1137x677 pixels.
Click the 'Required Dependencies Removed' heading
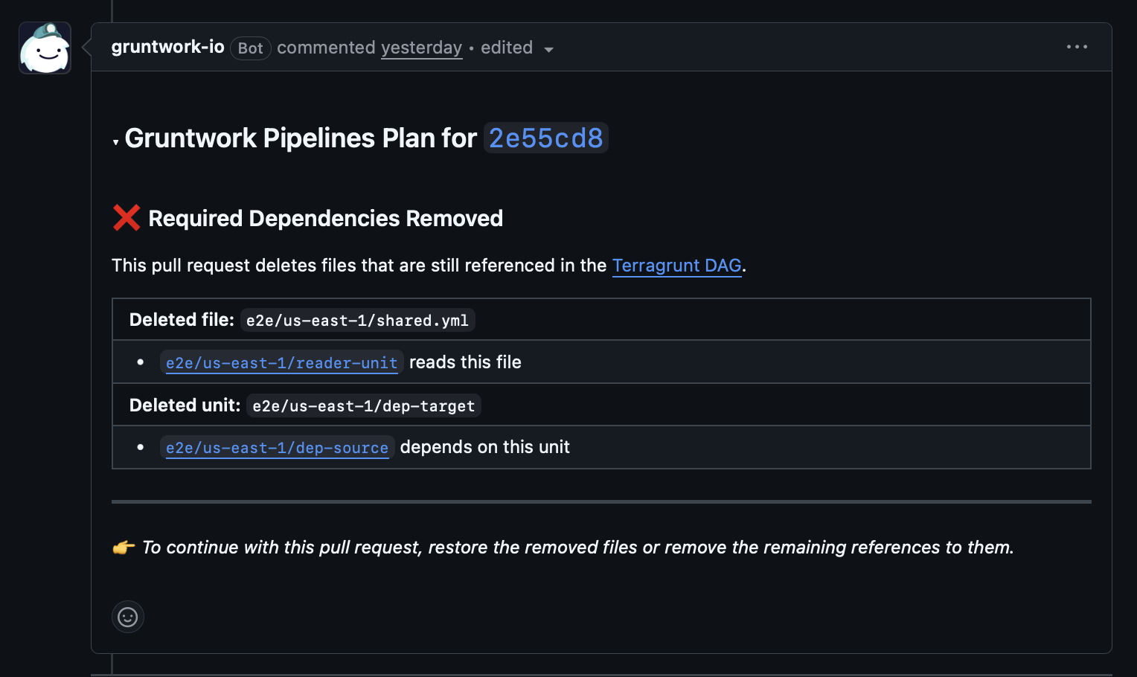[326, 218]
